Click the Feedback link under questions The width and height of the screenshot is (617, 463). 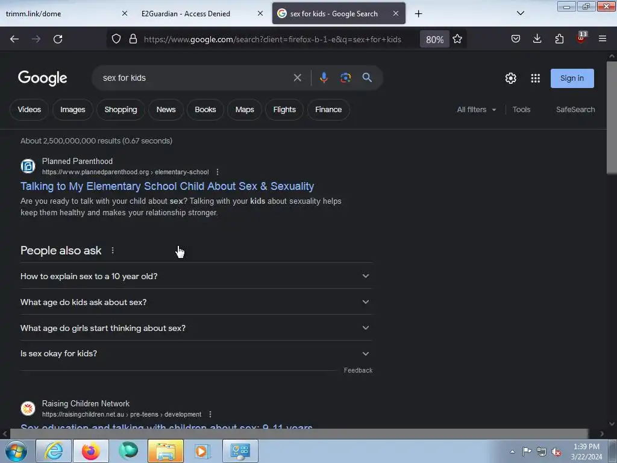click(358, 371)
